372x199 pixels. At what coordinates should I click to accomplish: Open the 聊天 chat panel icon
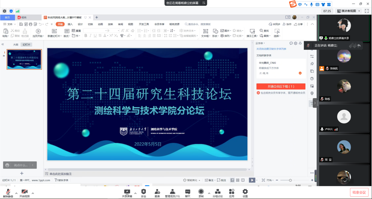(x=187, y=192)
